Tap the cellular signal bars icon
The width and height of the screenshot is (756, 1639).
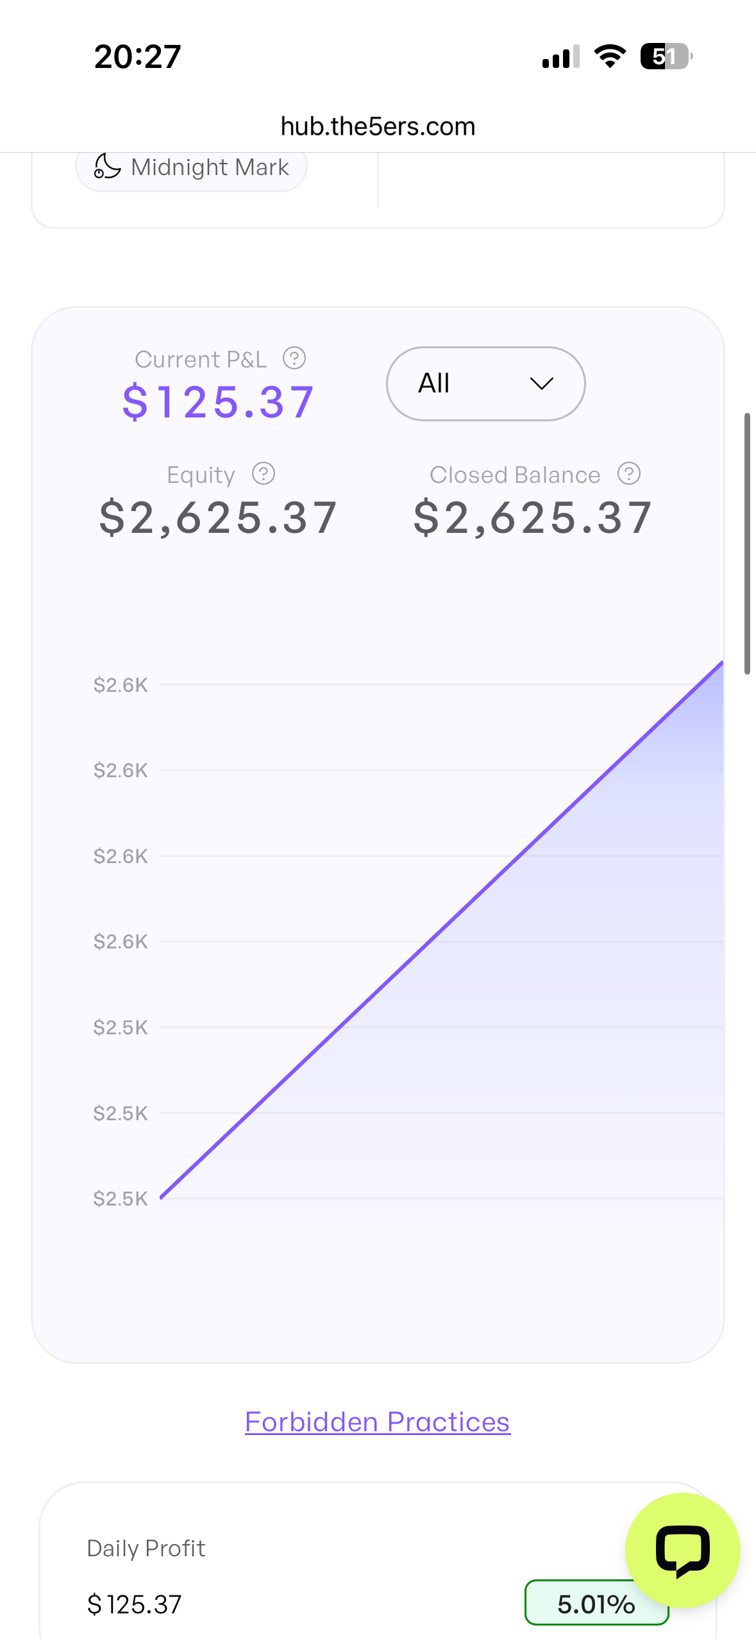(561, 56)
